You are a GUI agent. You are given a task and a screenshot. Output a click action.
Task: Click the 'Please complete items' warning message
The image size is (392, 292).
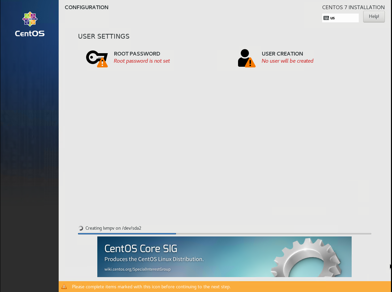point(151,287)
